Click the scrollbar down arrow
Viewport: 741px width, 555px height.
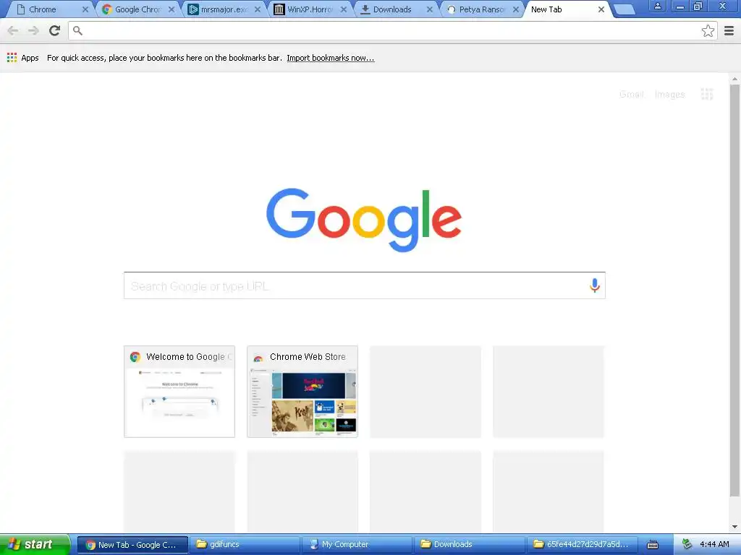[734, 527]
